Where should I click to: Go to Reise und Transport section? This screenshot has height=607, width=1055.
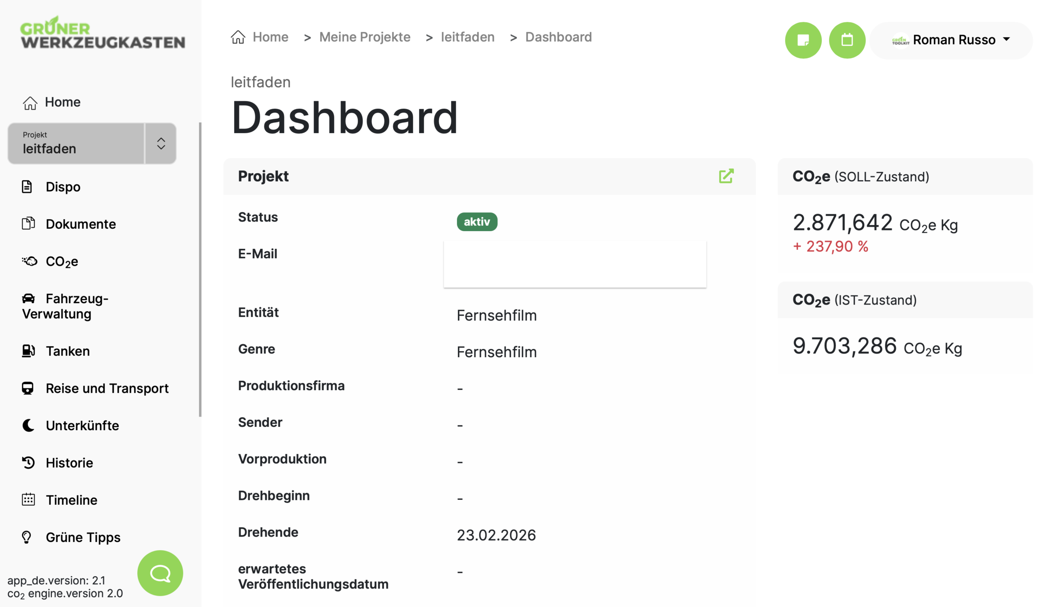[x=107, y=388]
